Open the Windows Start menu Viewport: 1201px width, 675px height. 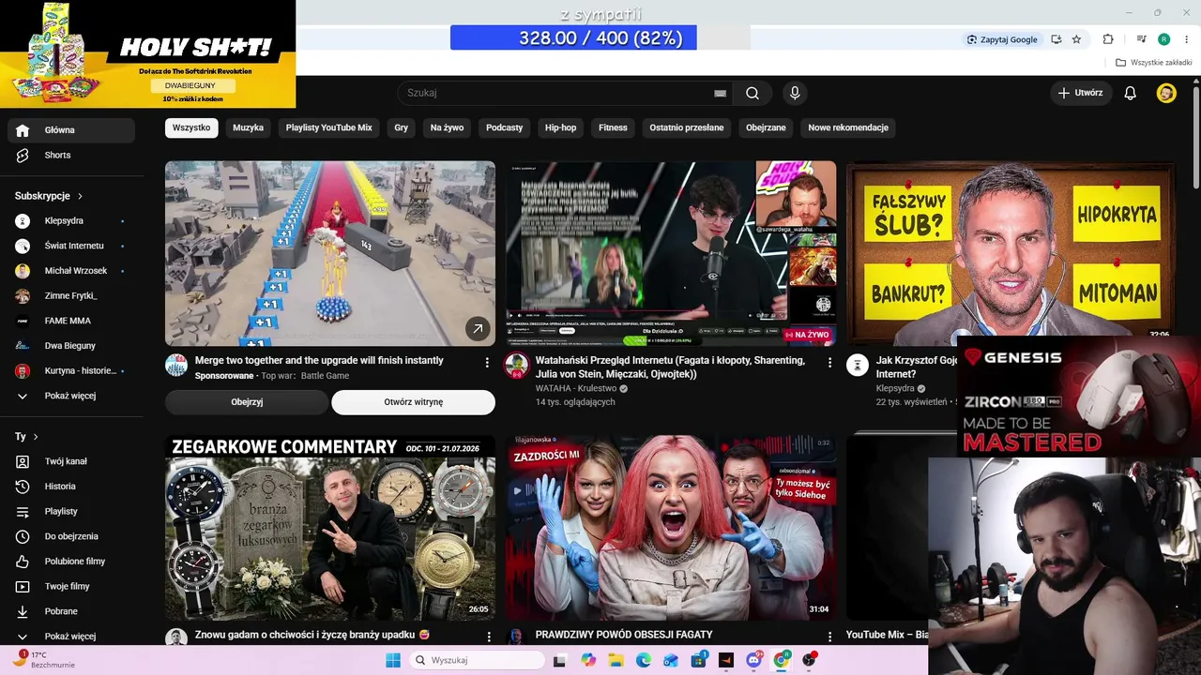point(392,660)
